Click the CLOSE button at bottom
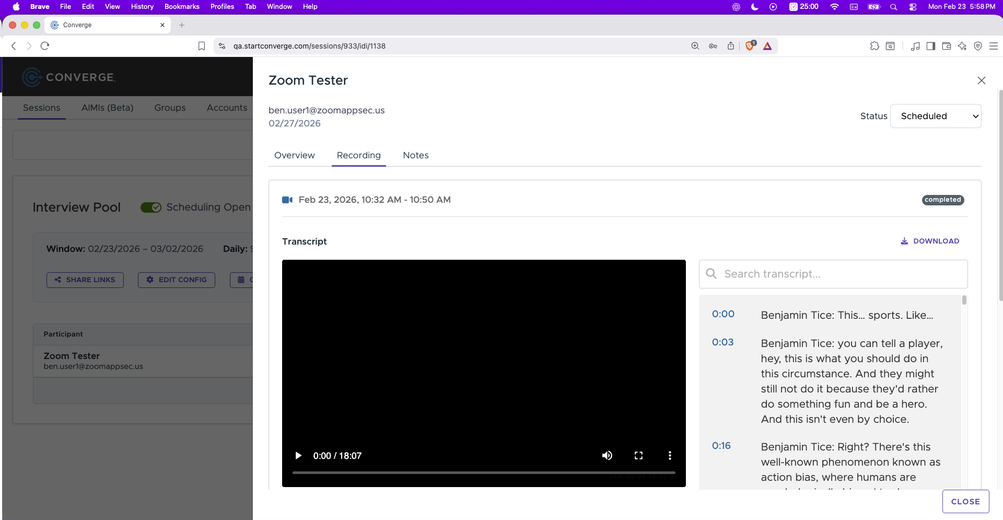Image resolution: width=1003 pixels, height=520 pixels. pyautogui.click(x=965, y=501)
